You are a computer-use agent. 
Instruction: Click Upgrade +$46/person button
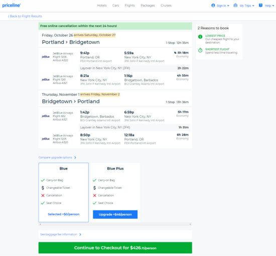(115, 214)
